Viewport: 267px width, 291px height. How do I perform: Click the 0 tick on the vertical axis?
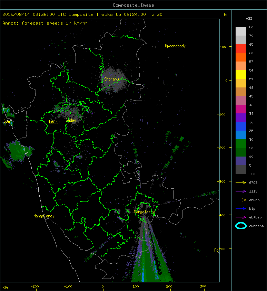point(226,81)
